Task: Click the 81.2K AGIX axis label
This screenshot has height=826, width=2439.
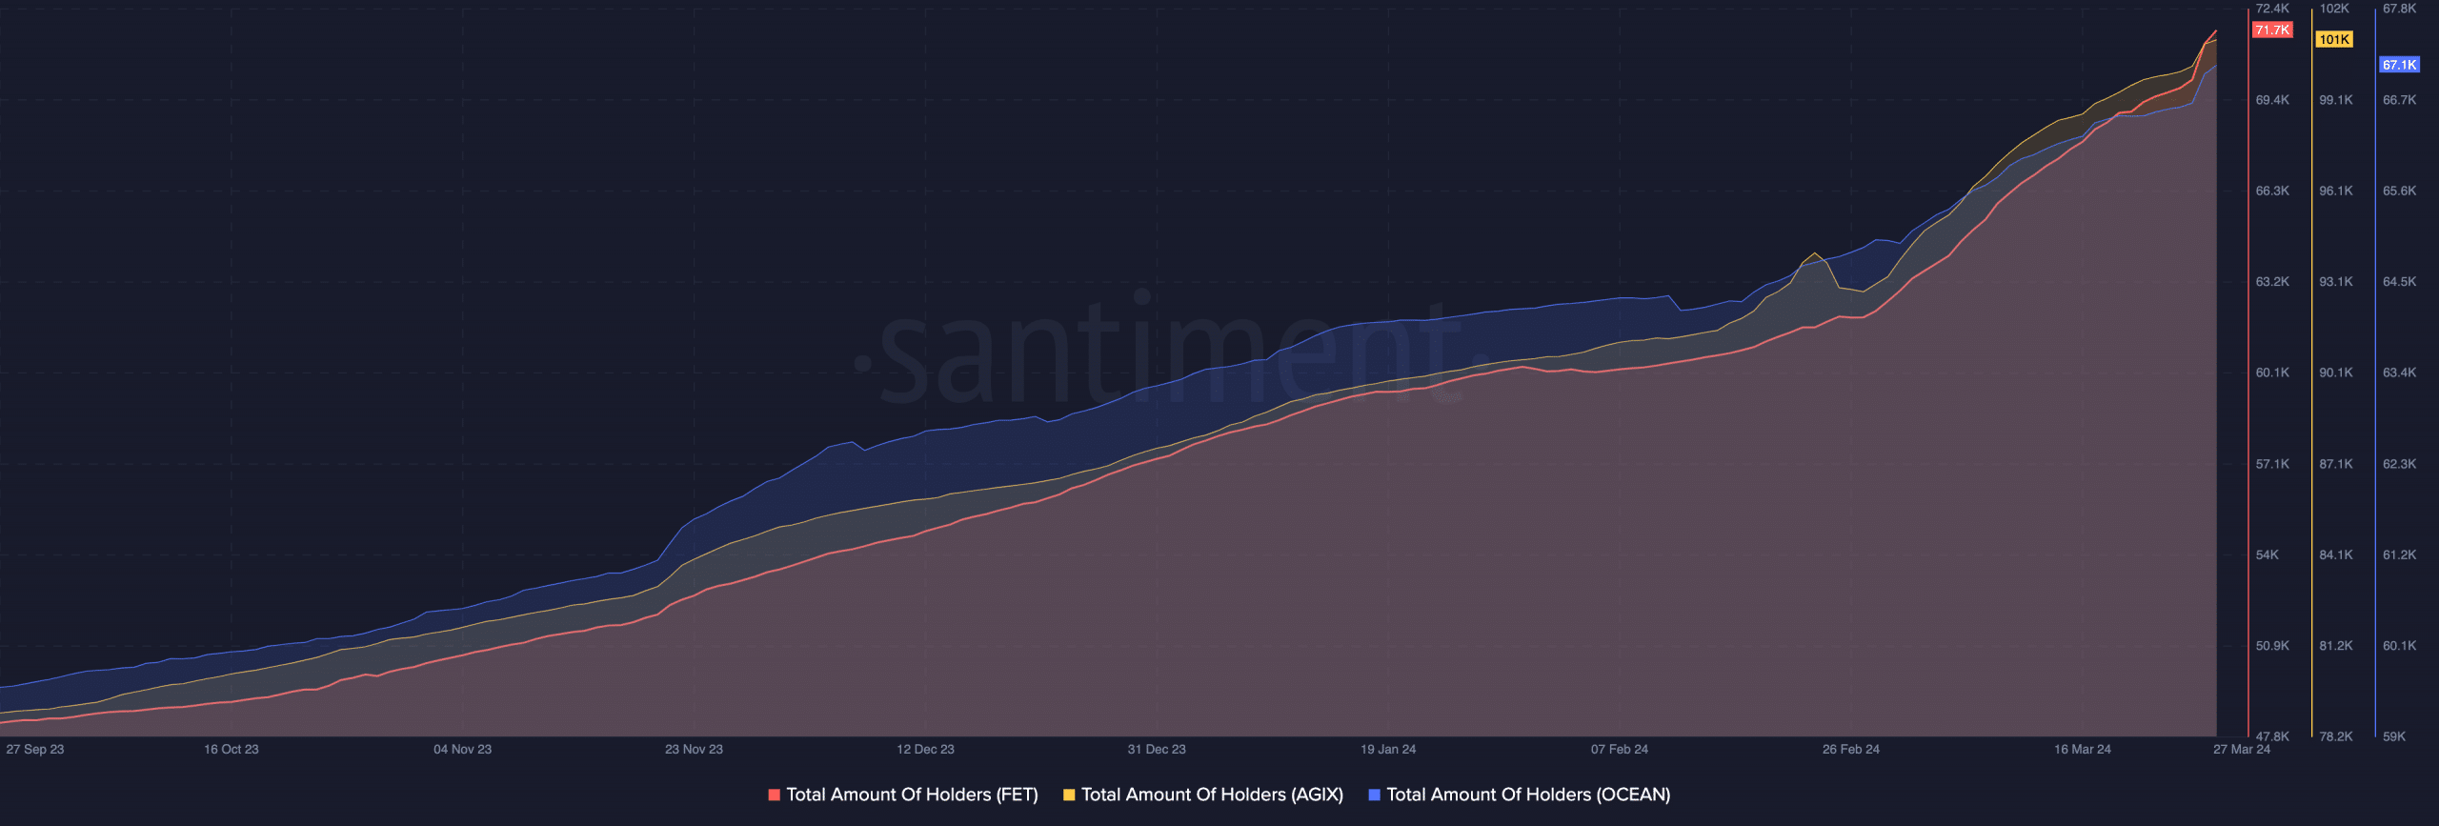Action: [2336, 646]
